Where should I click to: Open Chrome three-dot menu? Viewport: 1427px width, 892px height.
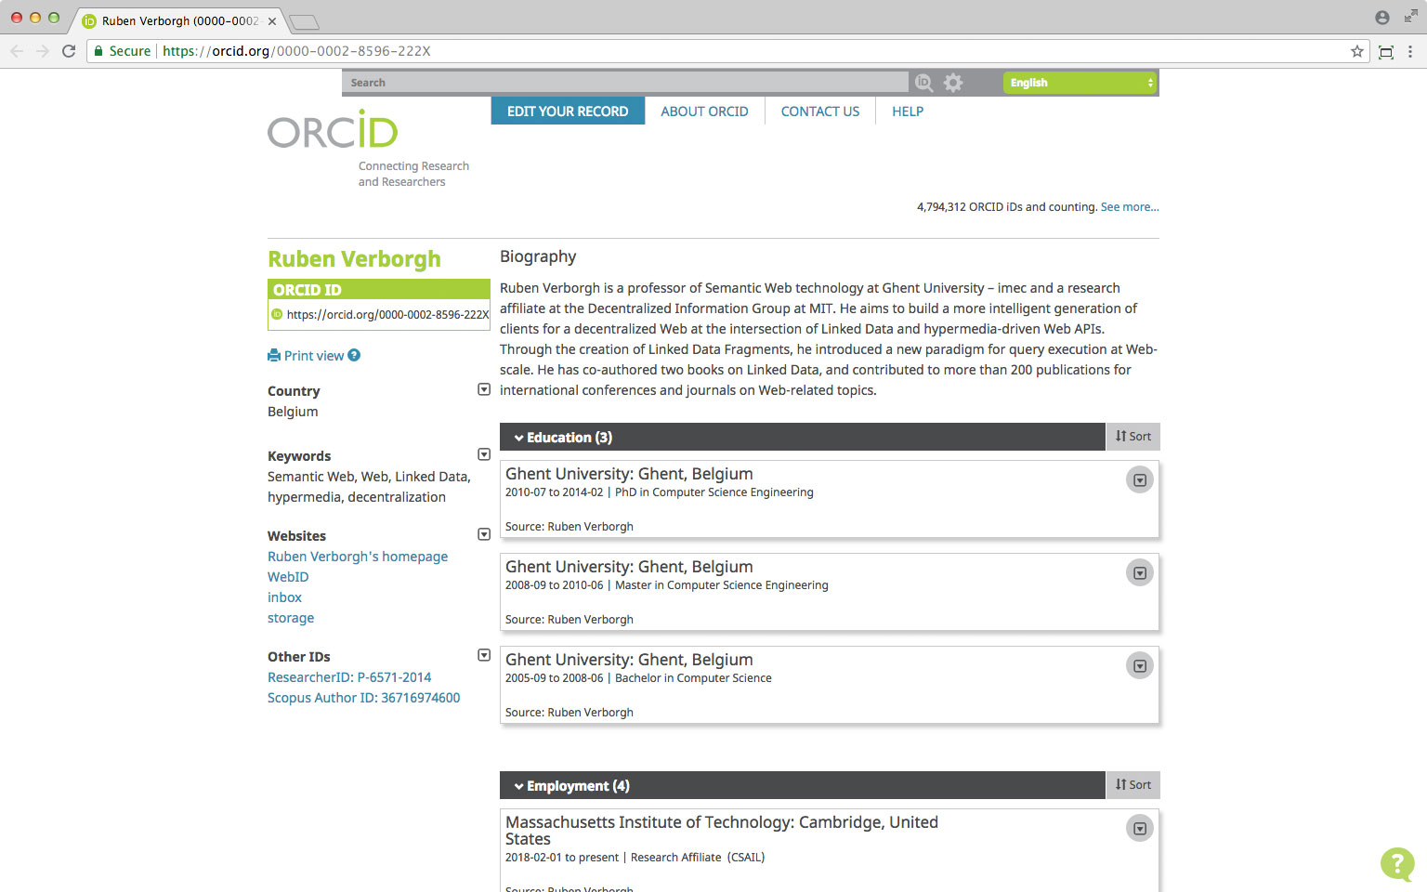[x=1410, y=51]
